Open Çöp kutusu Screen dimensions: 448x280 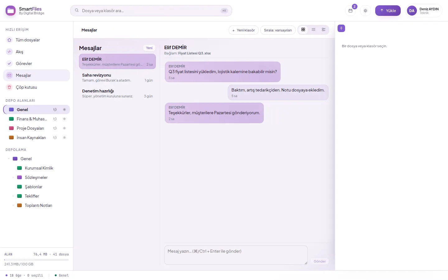click(x=36, y=87)
